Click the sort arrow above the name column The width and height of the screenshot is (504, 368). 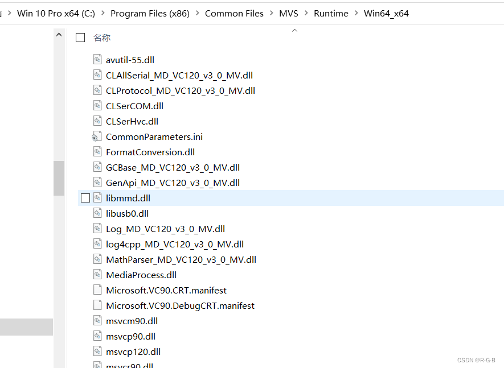click(x=294, y=31)
